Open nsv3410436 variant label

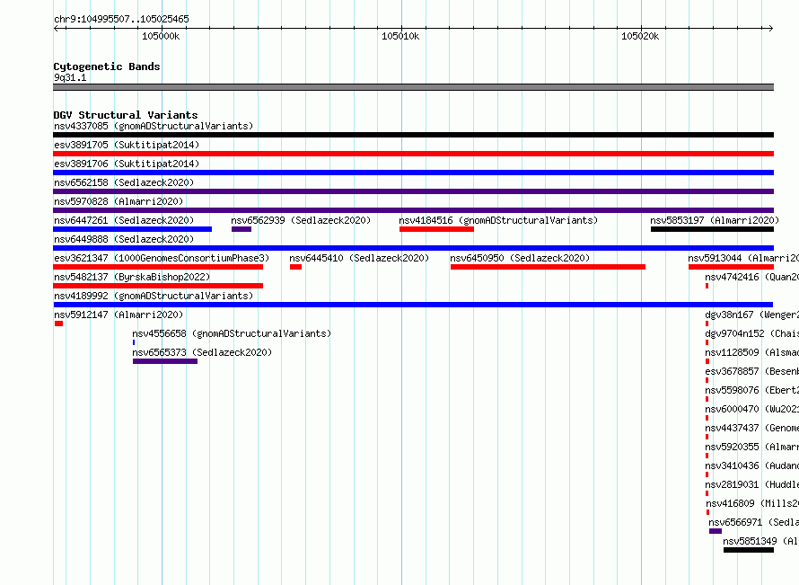coord(752,465)
